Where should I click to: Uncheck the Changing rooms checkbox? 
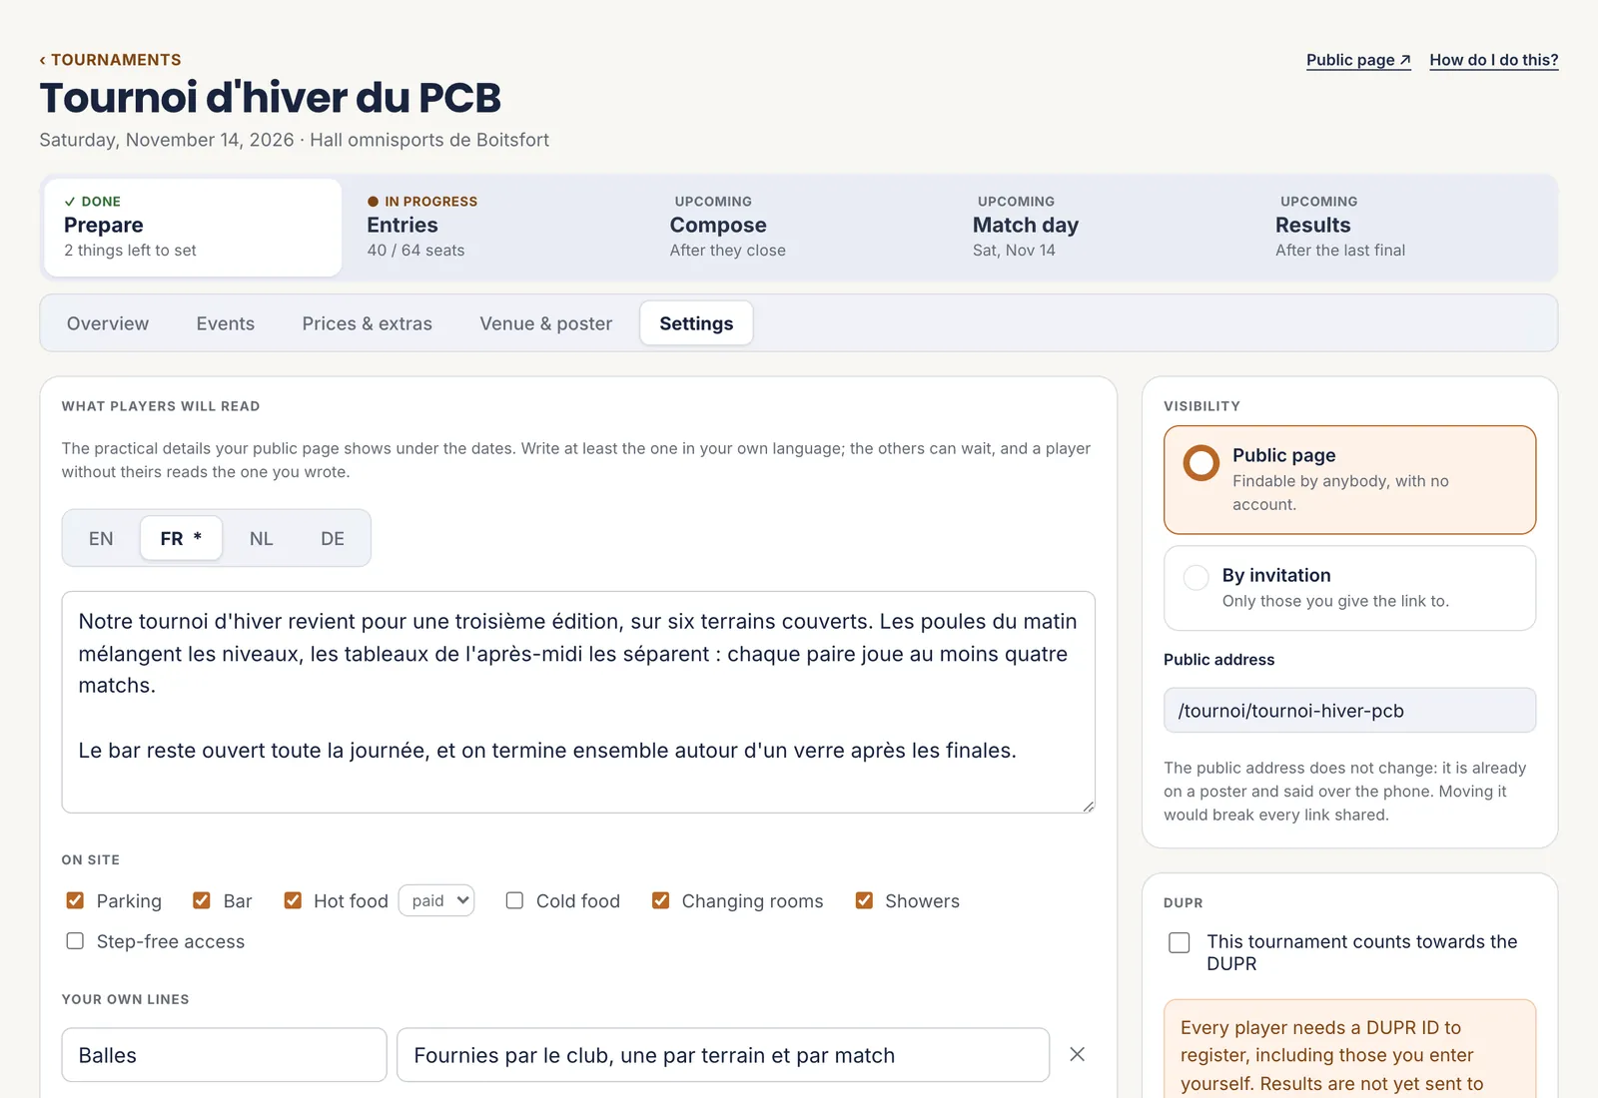pos(660,900)
